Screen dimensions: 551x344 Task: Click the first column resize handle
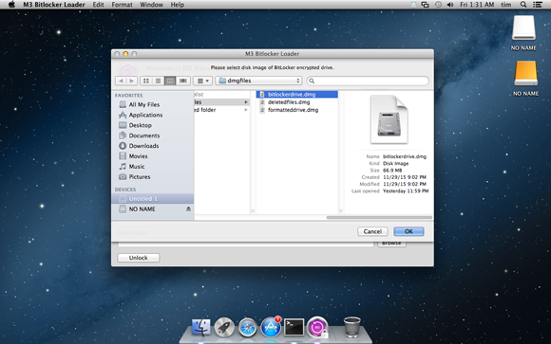(x=253, y=210)
